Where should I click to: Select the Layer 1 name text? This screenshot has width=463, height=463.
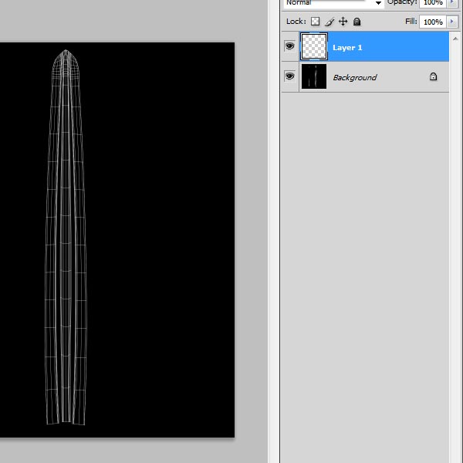tap(347, 48)
